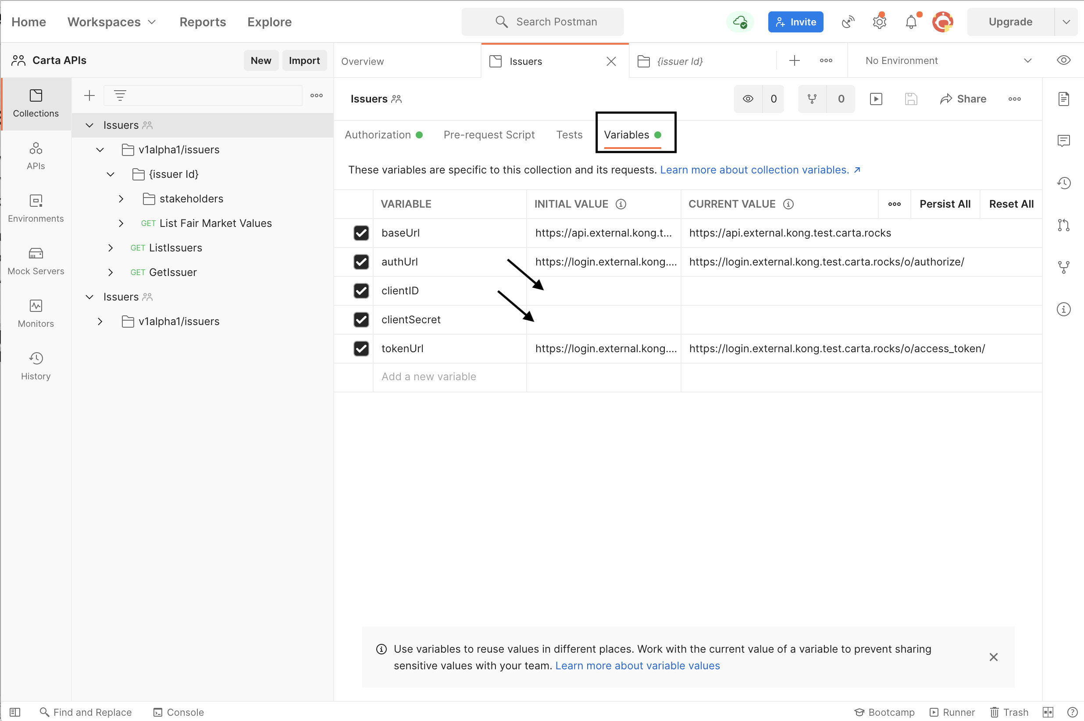
Task: Open a new tab with plus icon
Action: [x=795, y=60]
